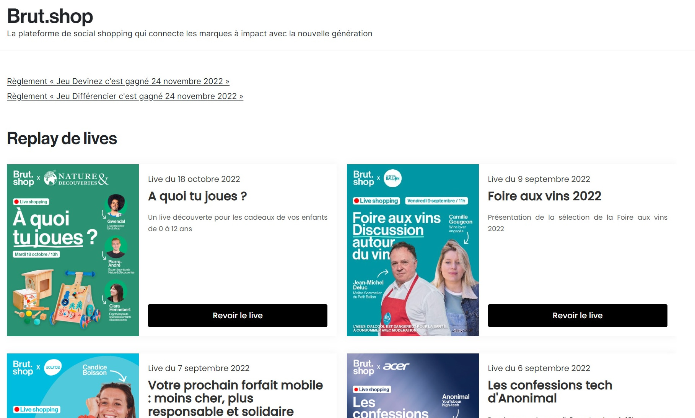Open Votre prochain forfait mobile heading
695x418 pixels.
point(235,398)
